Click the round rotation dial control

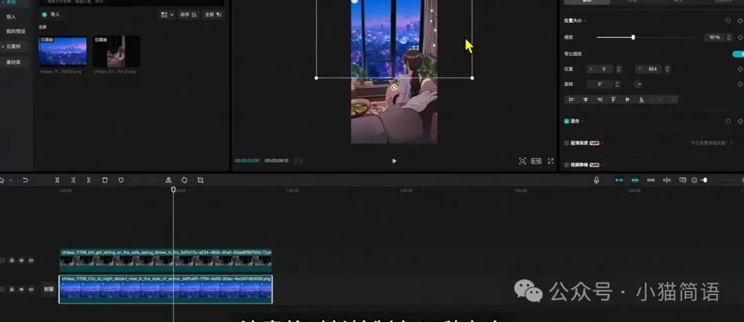click(x=639, y=85)
